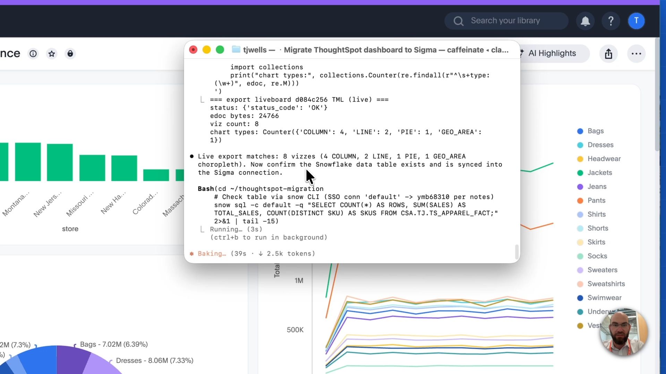The width and height of the screenshot is (666, 374).
Task: Click the lock icon next to title
Action: (x=70, y=54)
